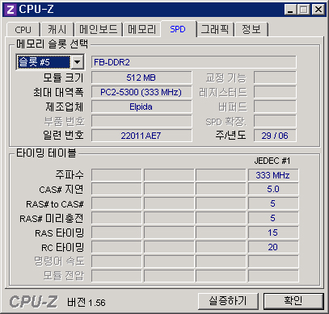
Task: Click the 메모리 슬롯 선택 group title
Action: (x=52, y=44)
